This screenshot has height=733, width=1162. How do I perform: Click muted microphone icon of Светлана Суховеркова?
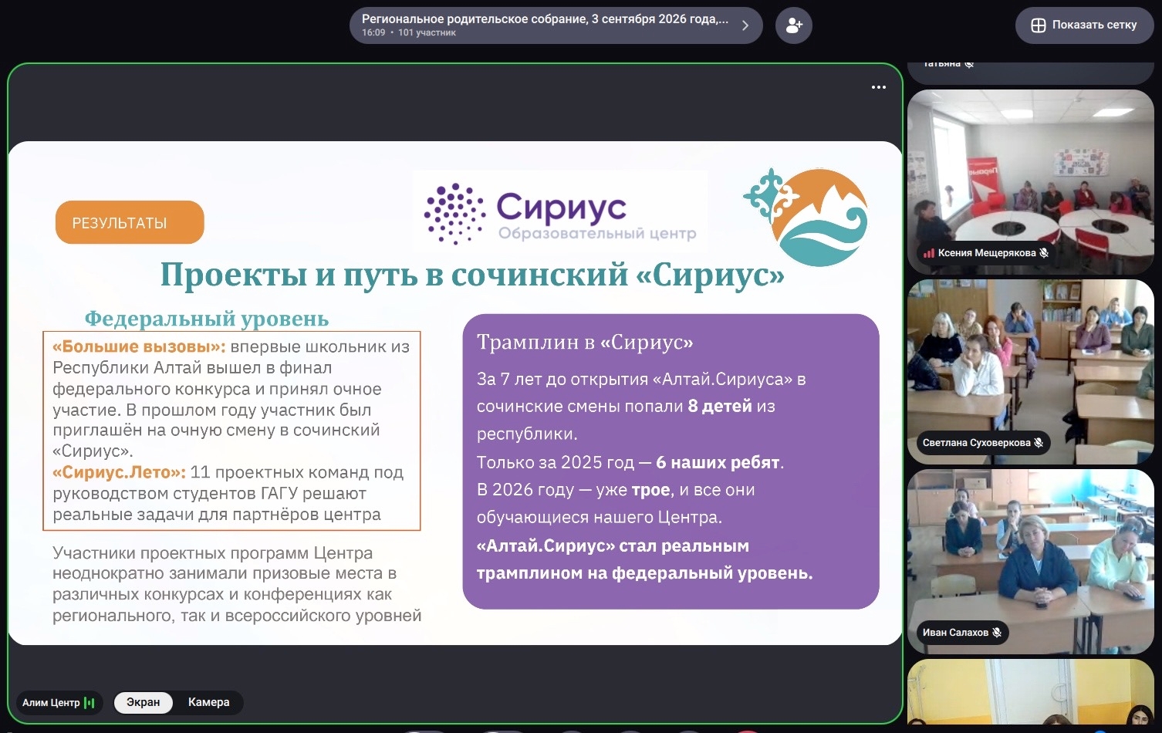pos(1039,443)
